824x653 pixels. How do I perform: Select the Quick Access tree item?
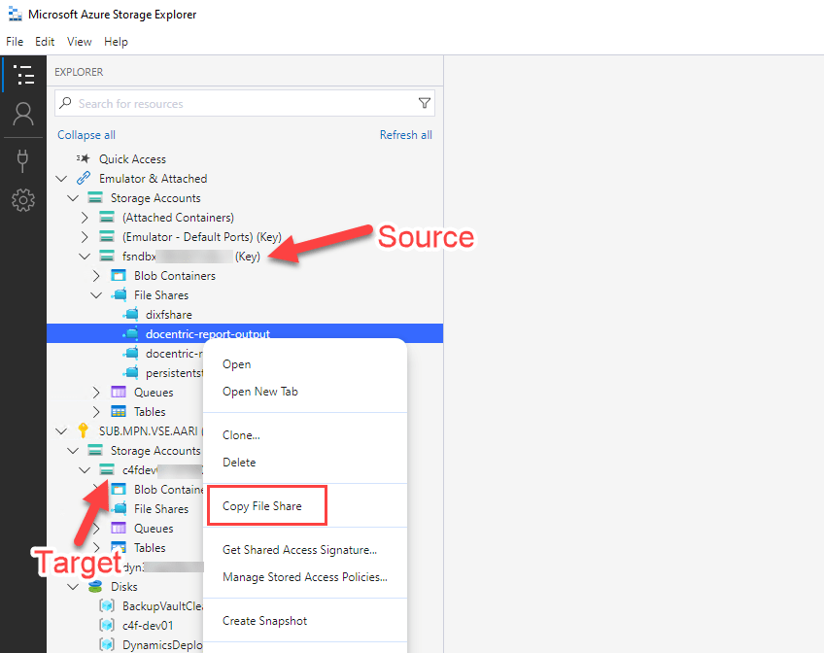[x=132, y=158]
